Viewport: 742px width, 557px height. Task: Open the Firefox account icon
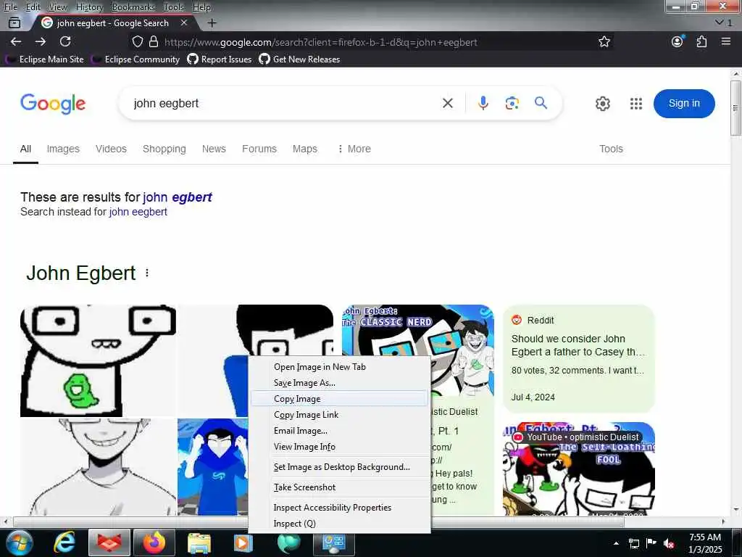[678, 41]
